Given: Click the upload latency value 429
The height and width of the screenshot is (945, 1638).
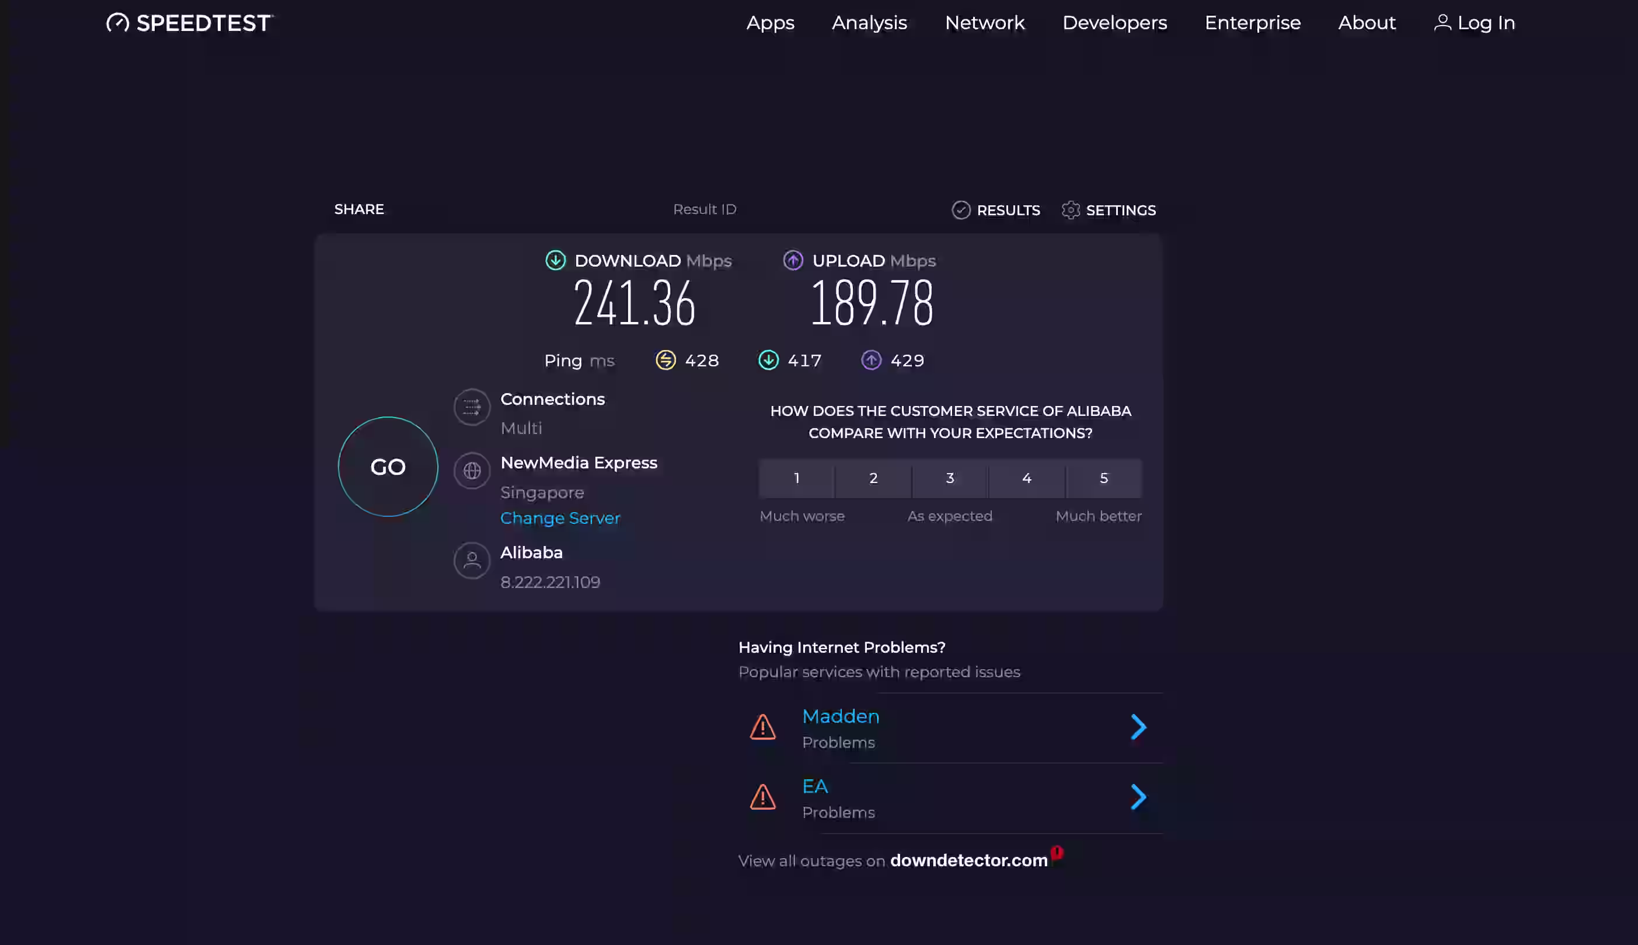Looking at the screenshot, I should (907, 360).
